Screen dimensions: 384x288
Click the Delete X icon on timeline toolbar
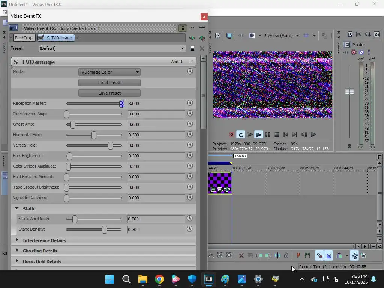[241, 256]
